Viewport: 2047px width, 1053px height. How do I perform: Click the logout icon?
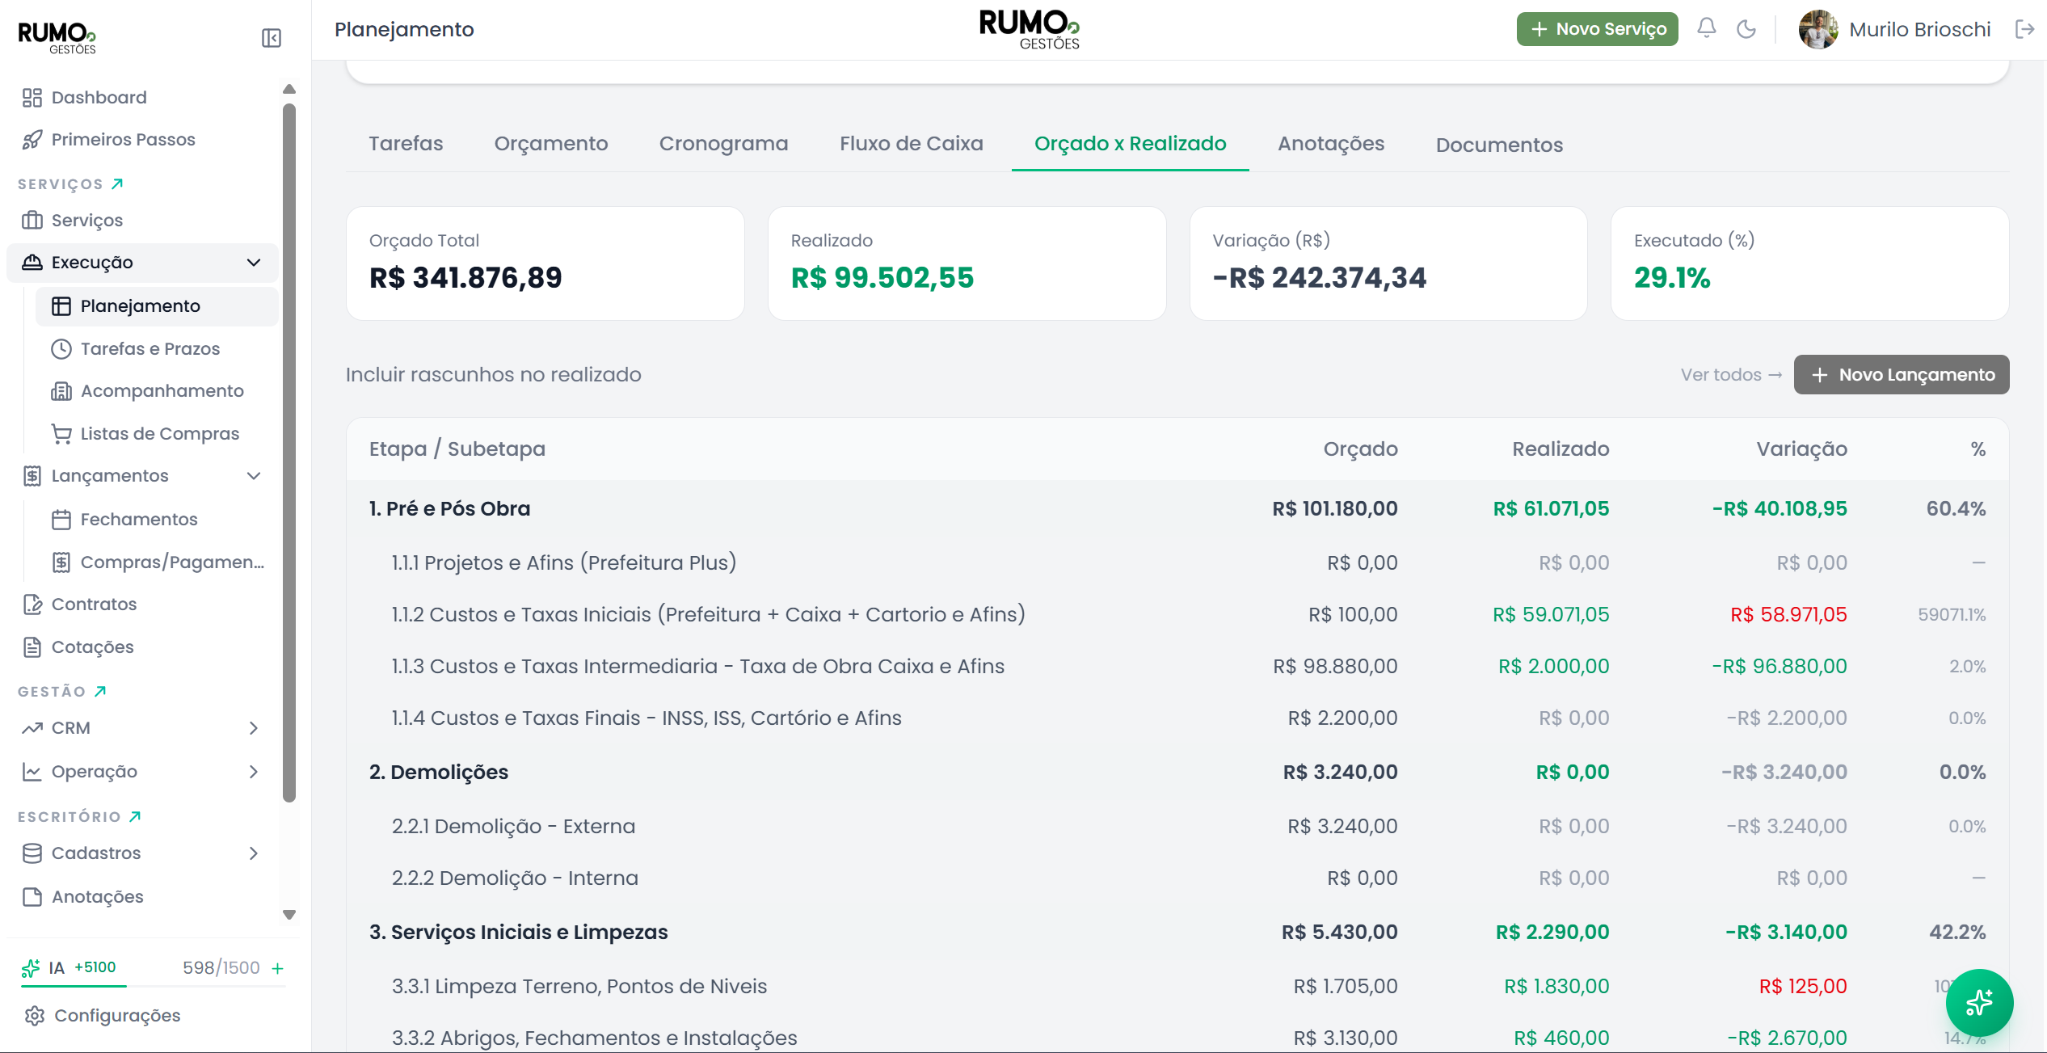[2024, 29]
